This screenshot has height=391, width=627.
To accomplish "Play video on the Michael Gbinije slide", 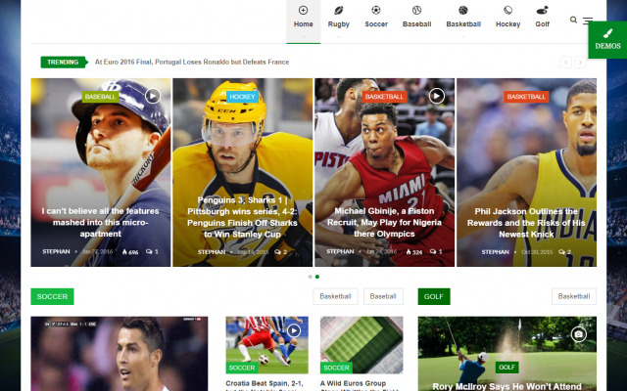I will click(x=437, y=96).
